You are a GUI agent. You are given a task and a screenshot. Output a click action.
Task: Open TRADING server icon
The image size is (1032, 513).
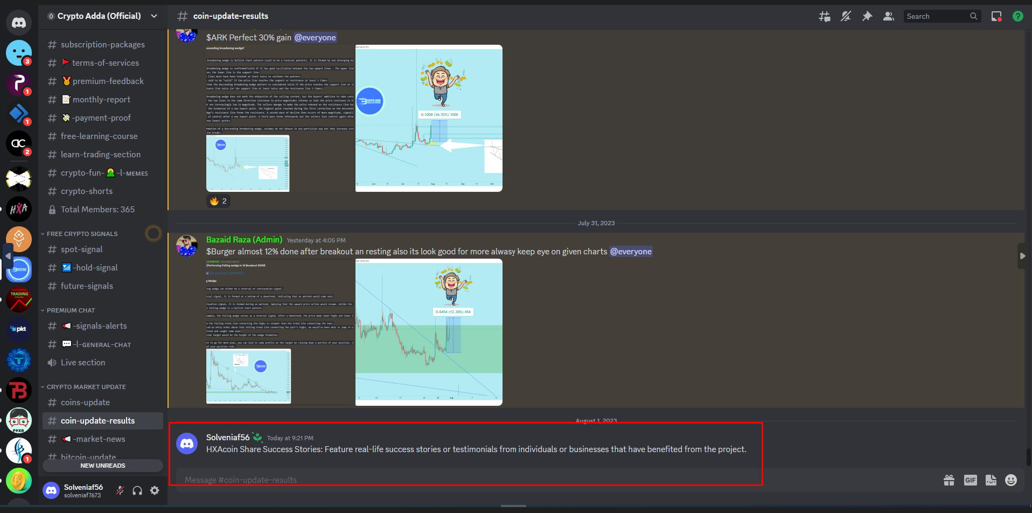(19, 300)
